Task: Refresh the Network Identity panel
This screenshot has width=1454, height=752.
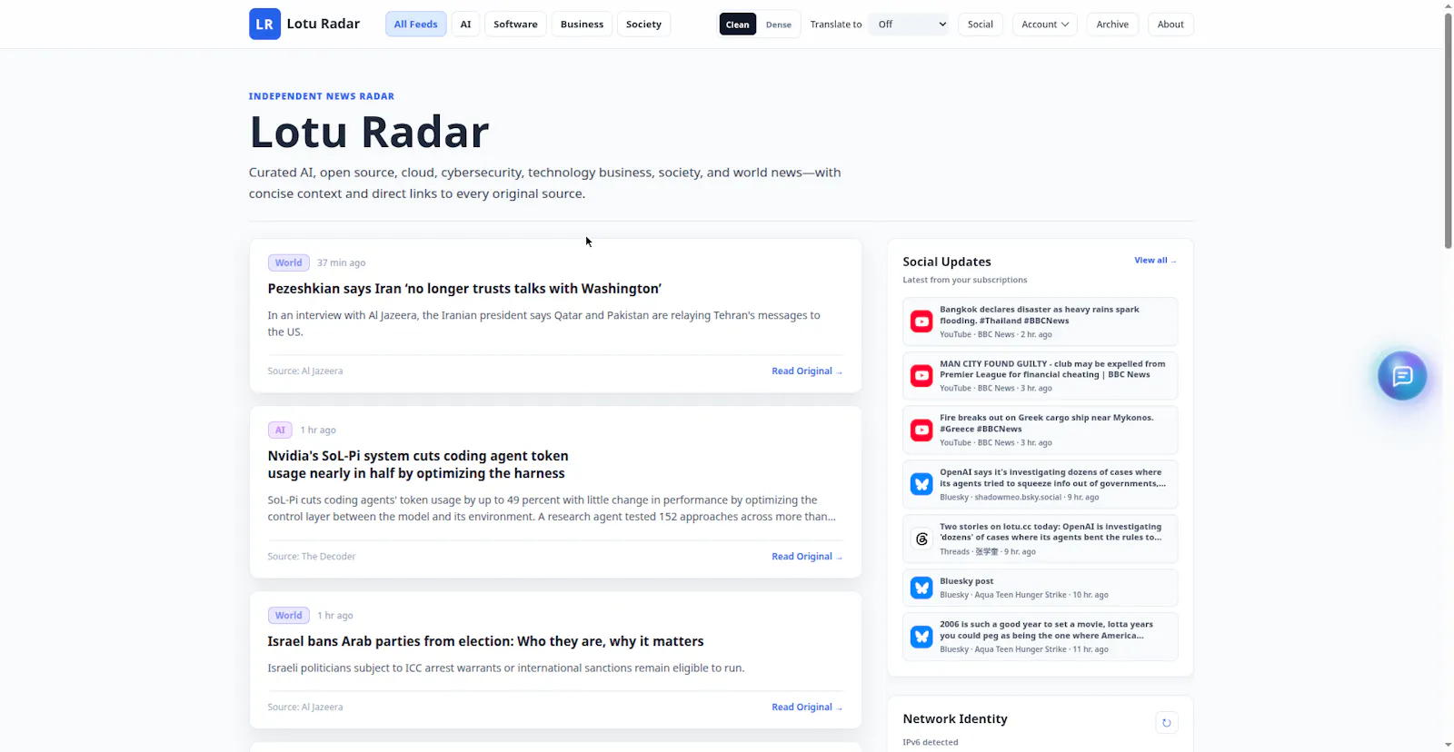Action: (x=1166, y=723)
